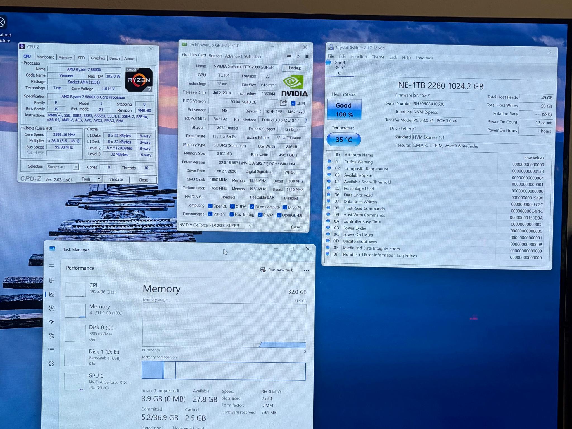Screen dimensions: 572x429
Task: Click the Memory usage graph in Task Manager
Action: pos(224,326)
